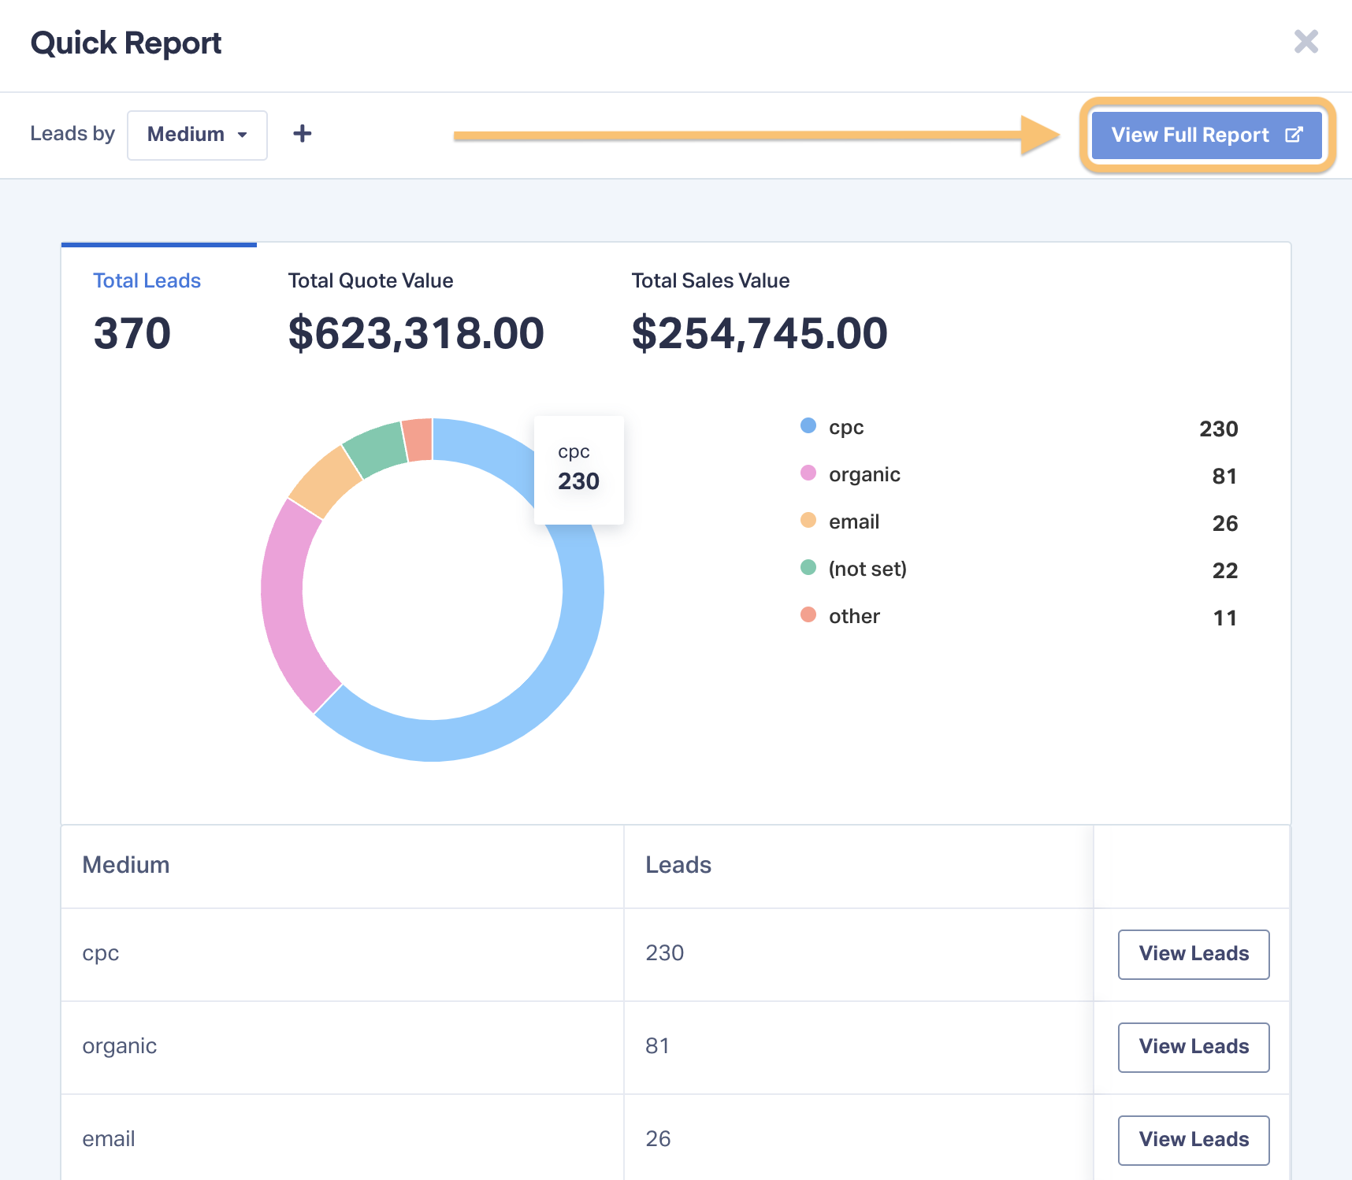
Task: Click the legend value 81 for organic
Action: [1225, 476]
